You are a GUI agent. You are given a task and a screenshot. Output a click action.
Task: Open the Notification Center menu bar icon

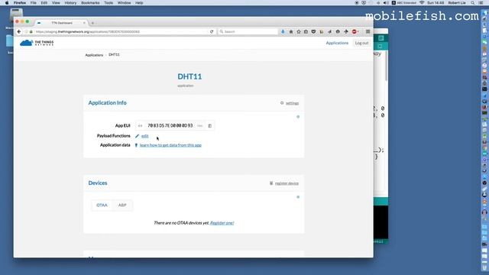(x=481, y=3)
